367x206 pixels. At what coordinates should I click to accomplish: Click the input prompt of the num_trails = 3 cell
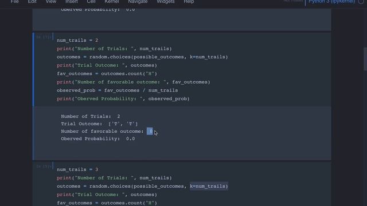click(44, 167)
